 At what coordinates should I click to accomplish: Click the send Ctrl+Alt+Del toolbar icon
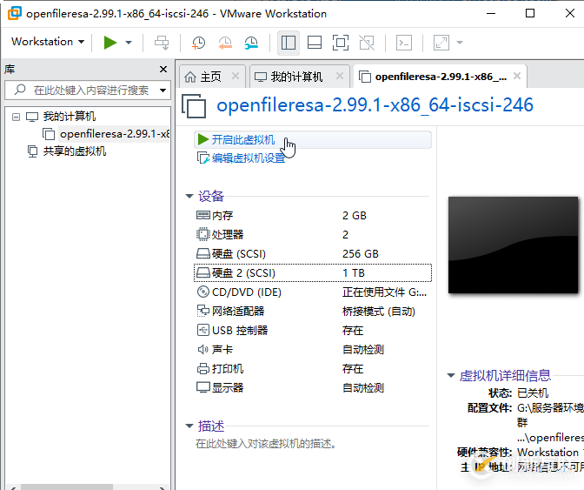pyautogui.click(x=162, y=42)
